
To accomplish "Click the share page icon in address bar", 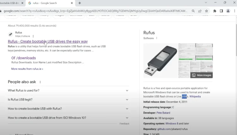I will click(200, 11).
